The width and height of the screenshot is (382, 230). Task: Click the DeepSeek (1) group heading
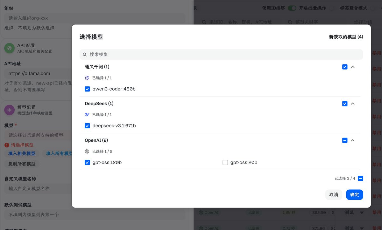(x=99, y=104)
